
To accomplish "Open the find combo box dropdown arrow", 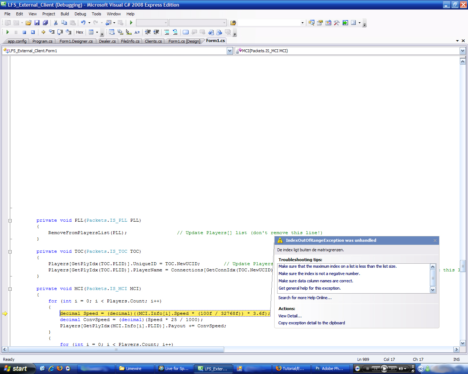I will click(x=302, y=23).
